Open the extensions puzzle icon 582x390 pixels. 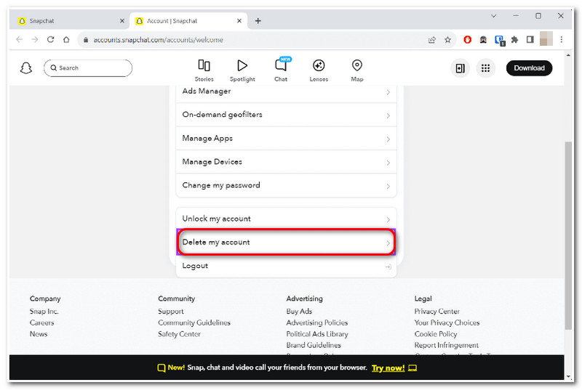[x=514, y=40]
